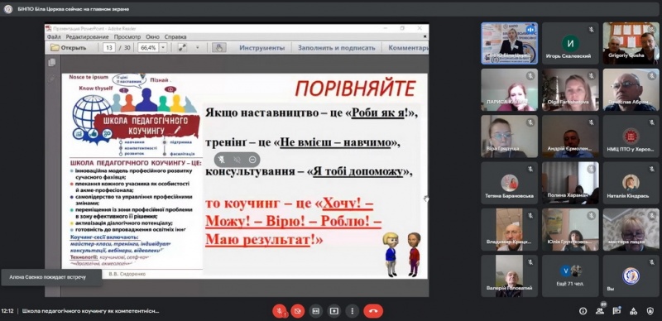Open the chat with everyone icon
Image resolution: width=662 pixels, height=321 pixels.
[616, 311]
